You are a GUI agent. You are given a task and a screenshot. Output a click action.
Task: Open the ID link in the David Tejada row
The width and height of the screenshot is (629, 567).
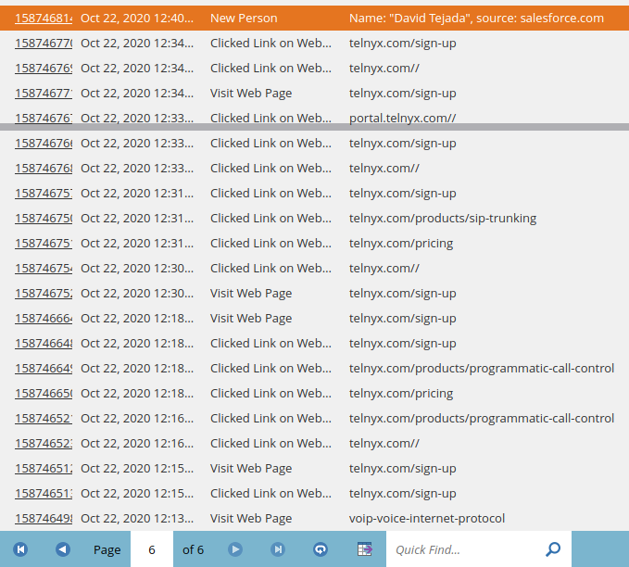(44, 18)
